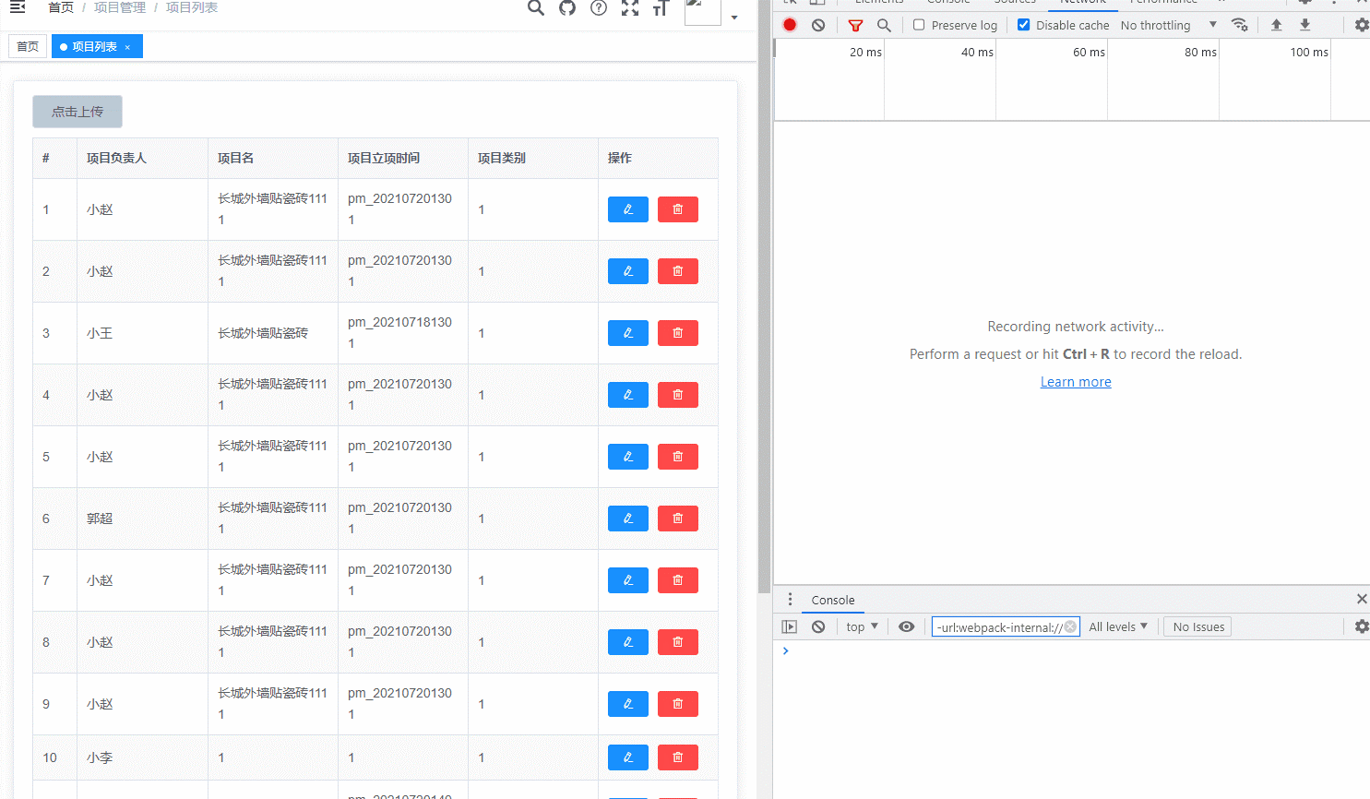The height and width of the screenshot is (799, 1370).
Task: Click the export HAR download arrow
Action: click(x=1304, y=25)
